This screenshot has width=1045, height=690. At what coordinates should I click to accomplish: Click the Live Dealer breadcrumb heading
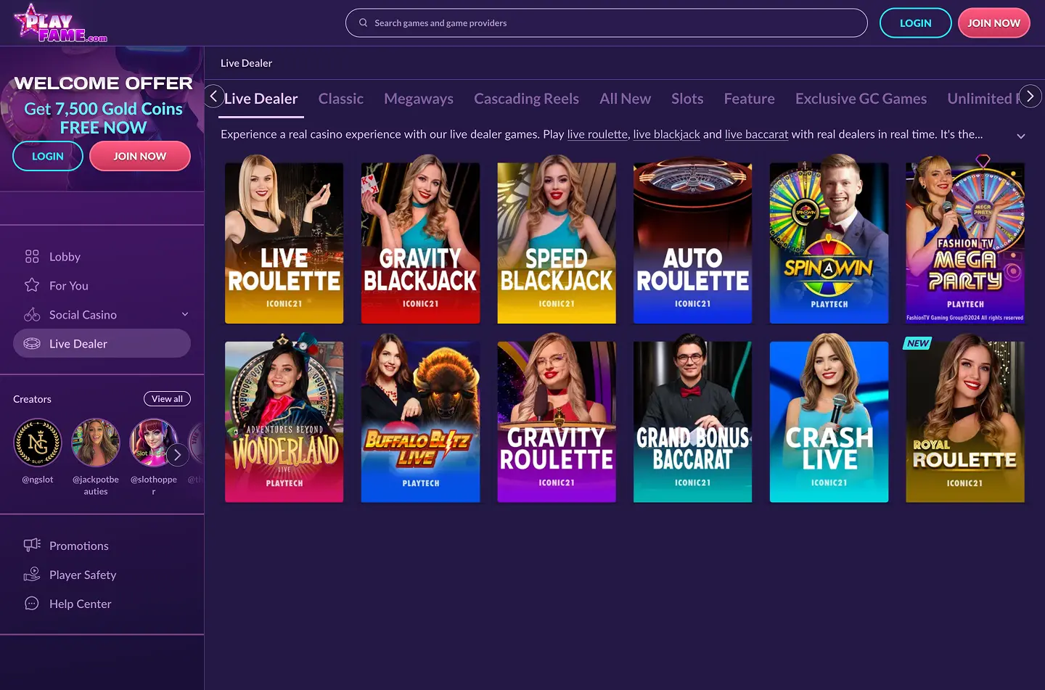246,63
